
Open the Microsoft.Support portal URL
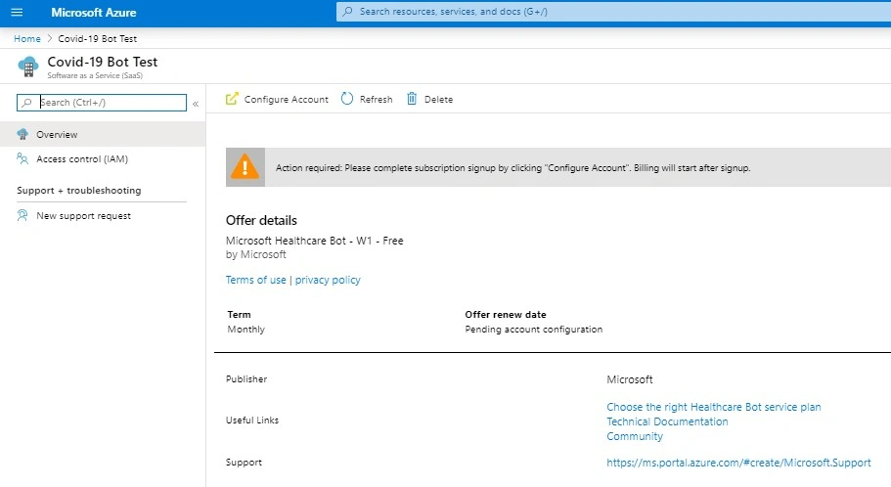[x=738, y=463]
